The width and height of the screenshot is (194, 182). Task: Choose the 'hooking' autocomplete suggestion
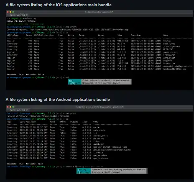pyautogui.click(x=84, y=169)
